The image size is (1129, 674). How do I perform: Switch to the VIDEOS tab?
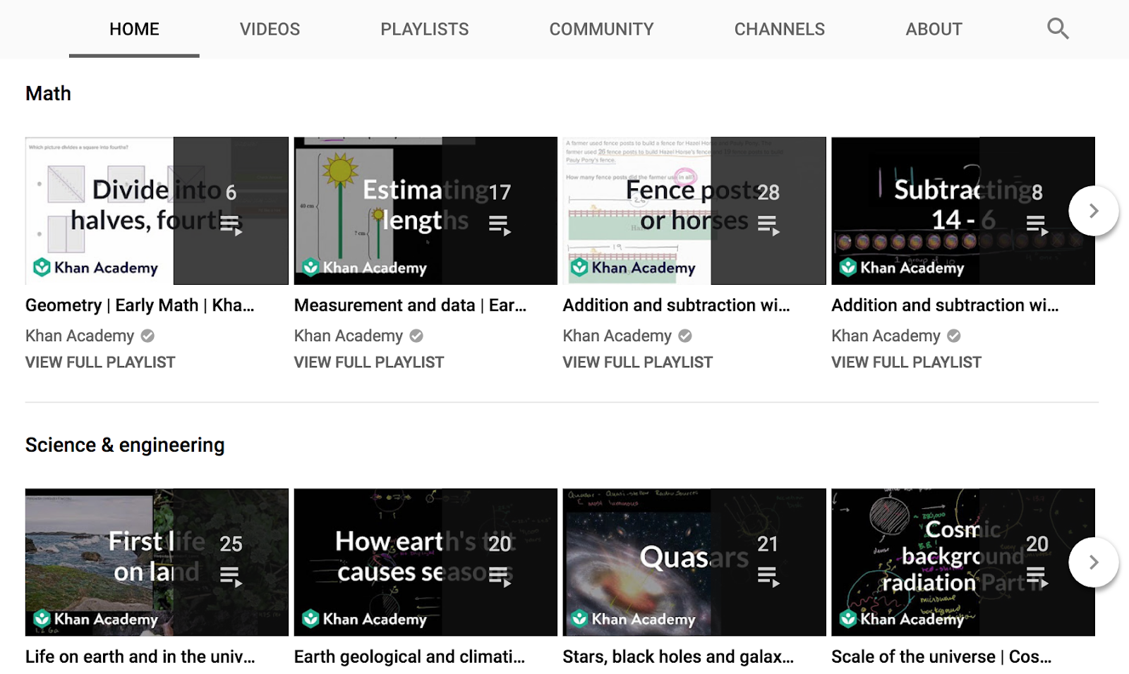click(x=270, y=29)
